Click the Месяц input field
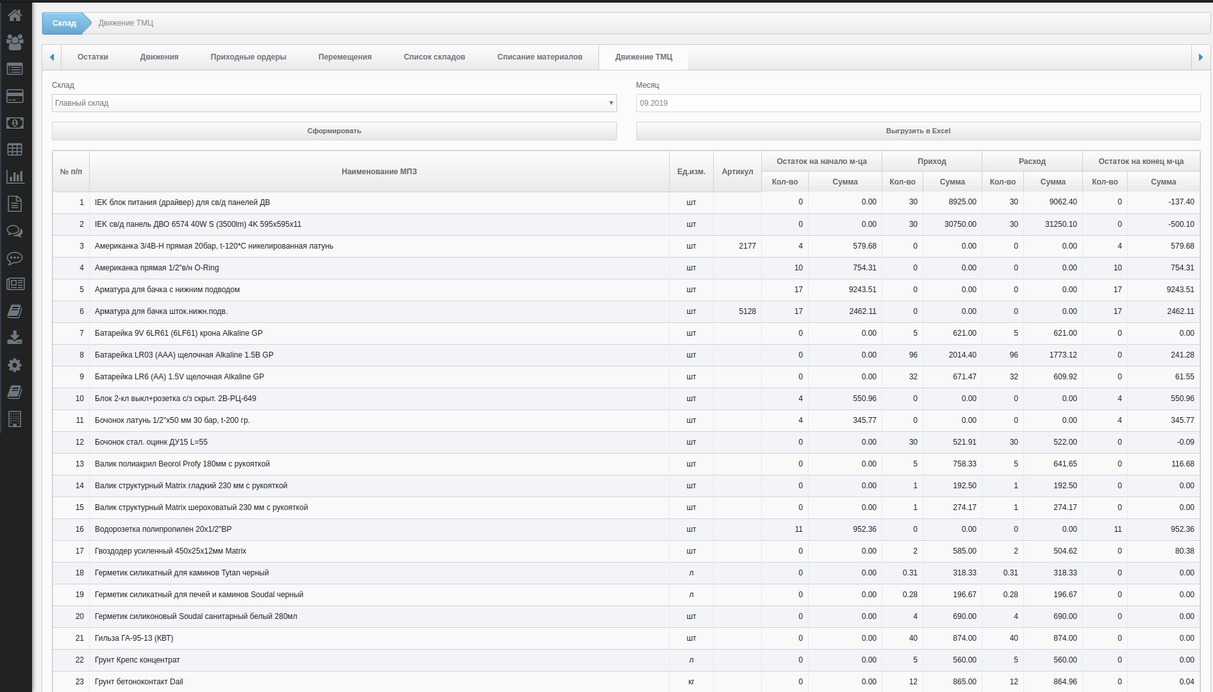Viewport: 1213px width, 692px height. pyautogui.click(x=918, y=103)
